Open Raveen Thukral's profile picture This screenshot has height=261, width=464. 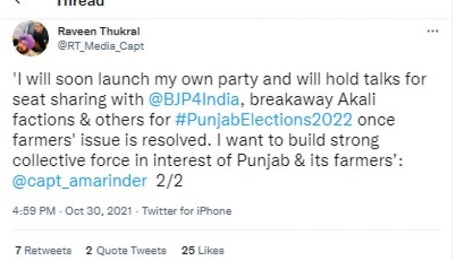pos(30,38)
